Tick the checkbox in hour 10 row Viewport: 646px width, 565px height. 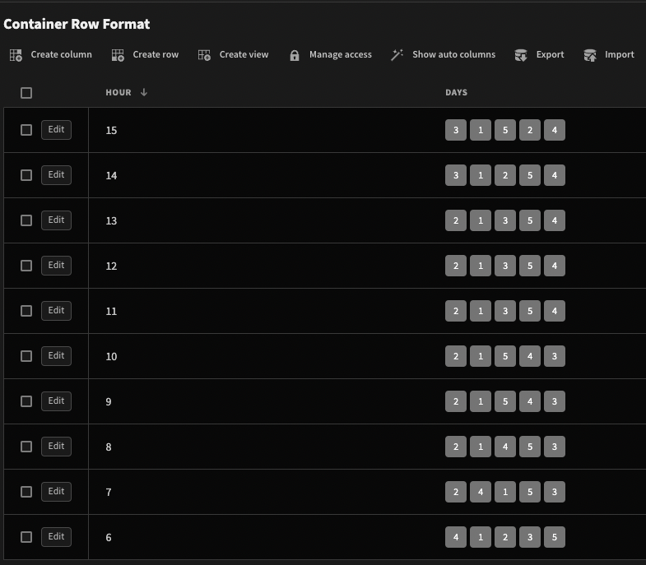click(26, 356)
